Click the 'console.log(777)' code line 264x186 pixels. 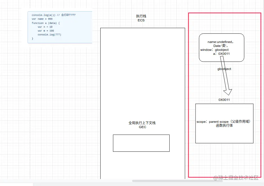(x=49, y=35)
